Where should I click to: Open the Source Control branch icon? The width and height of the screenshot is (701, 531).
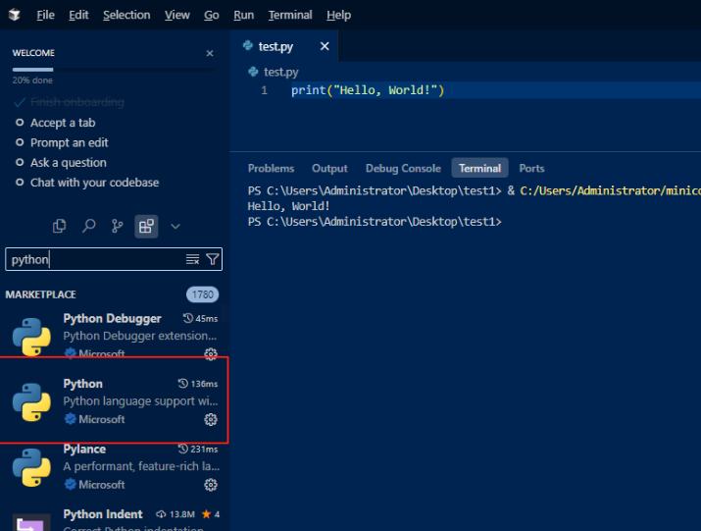[x=117, y=226]
